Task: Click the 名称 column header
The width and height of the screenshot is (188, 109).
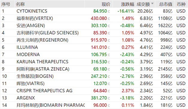Action: [20, 4]
